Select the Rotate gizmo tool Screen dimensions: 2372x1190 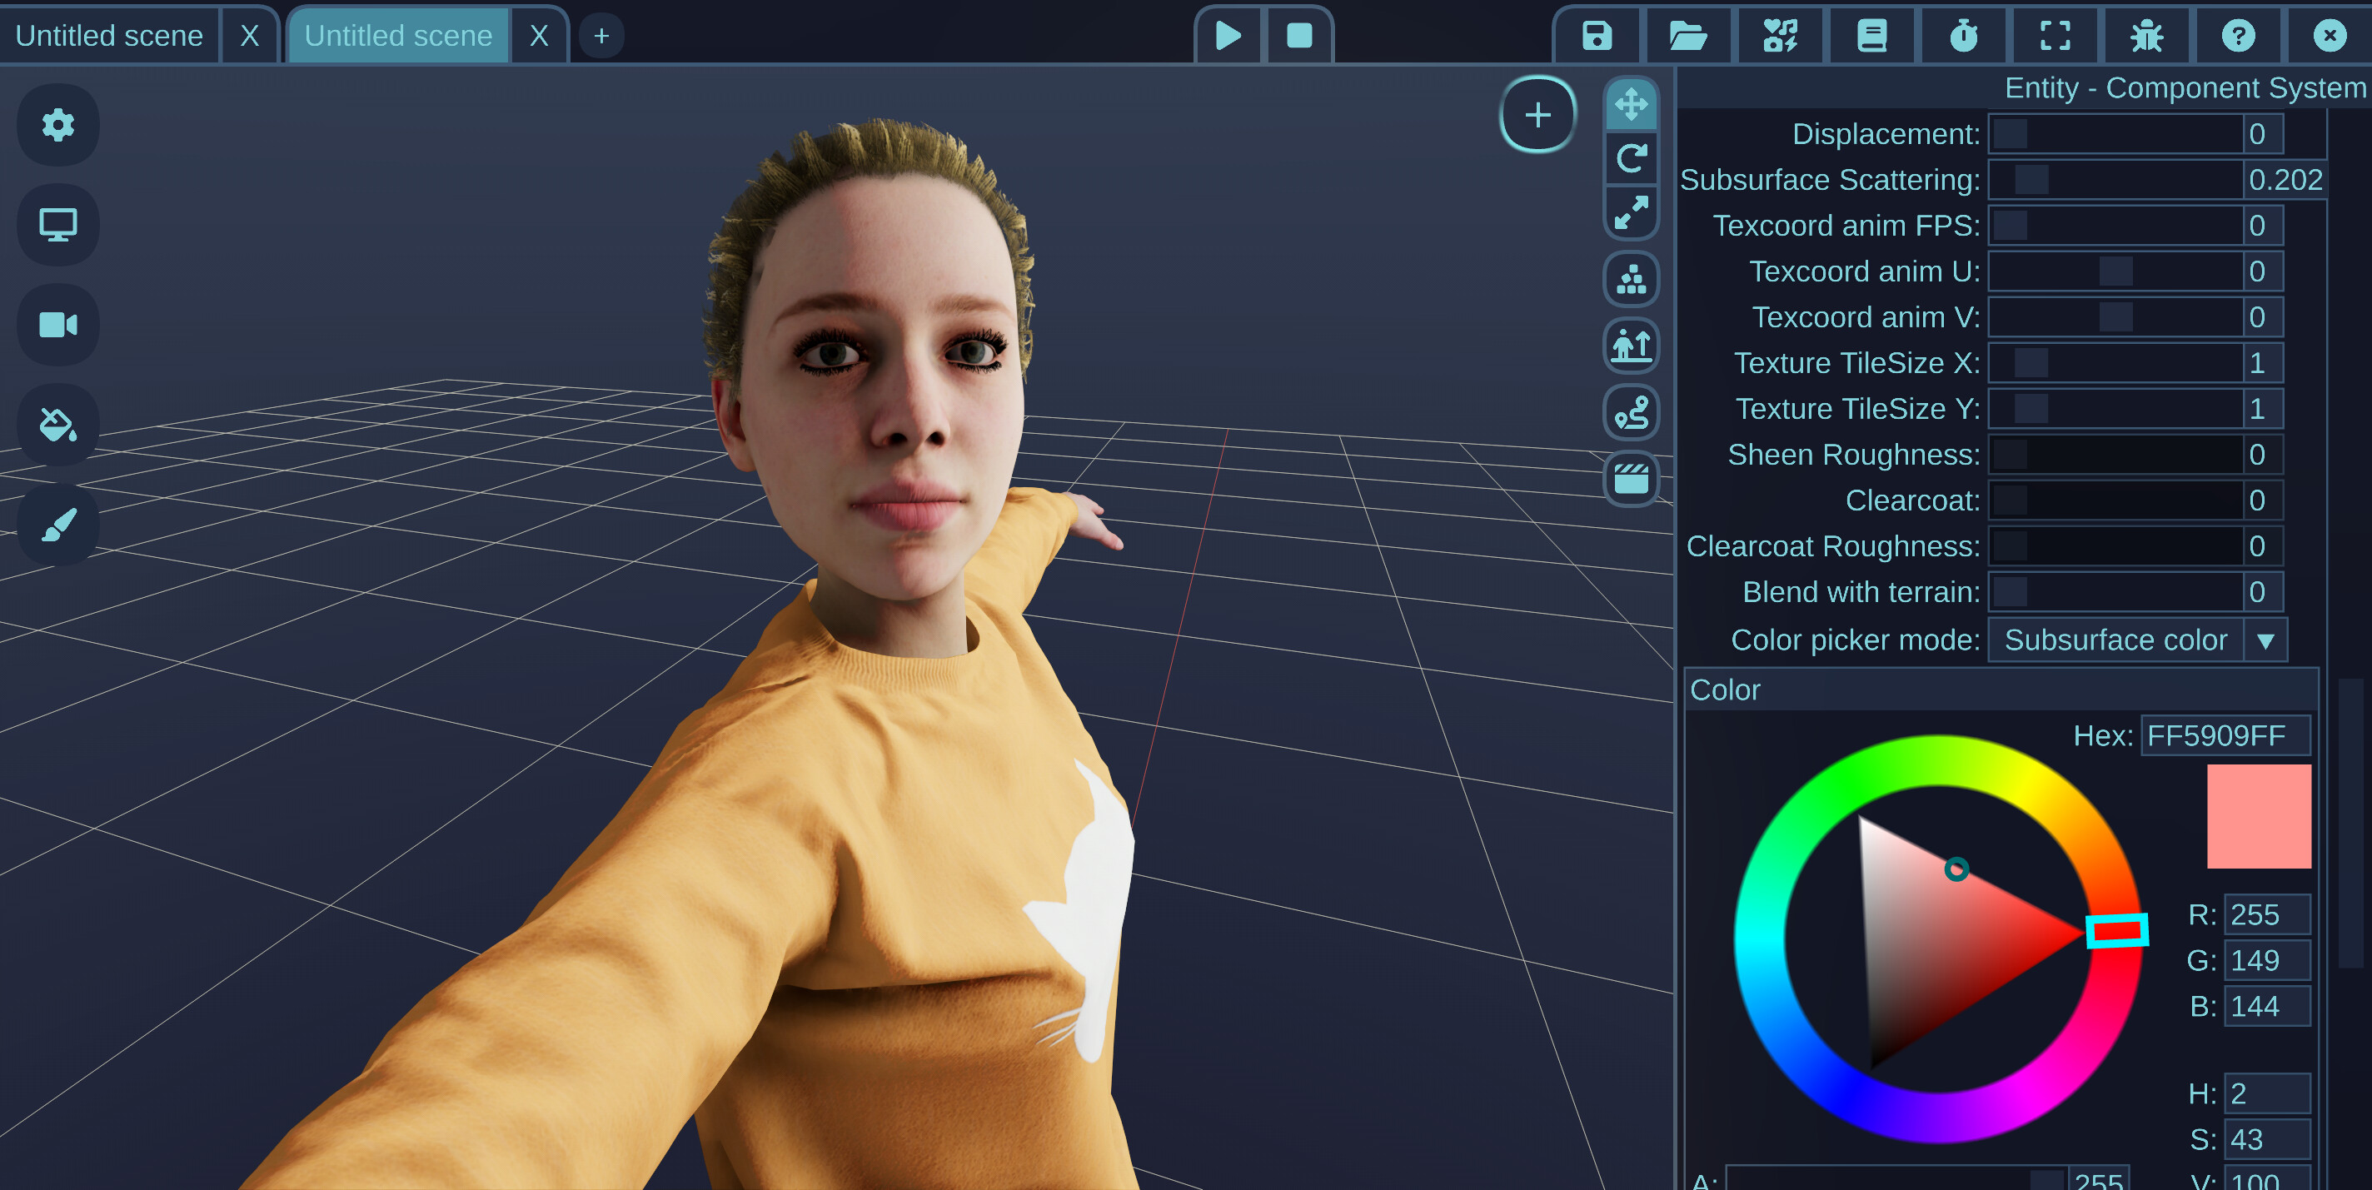(1631, 158)
